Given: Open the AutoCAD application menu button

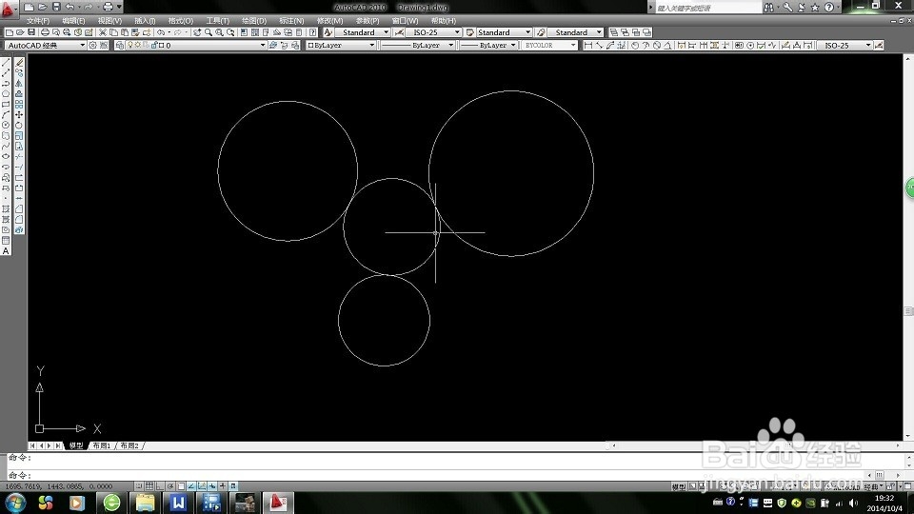Looking at the screenshot, I should [8, 9].
